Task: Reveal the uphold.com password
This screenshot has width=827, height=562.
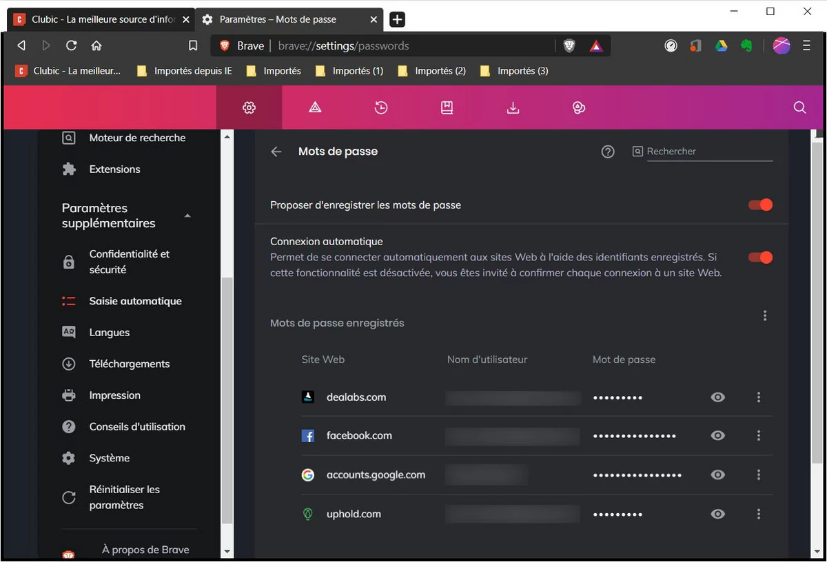Action: [x=718, y=514]
